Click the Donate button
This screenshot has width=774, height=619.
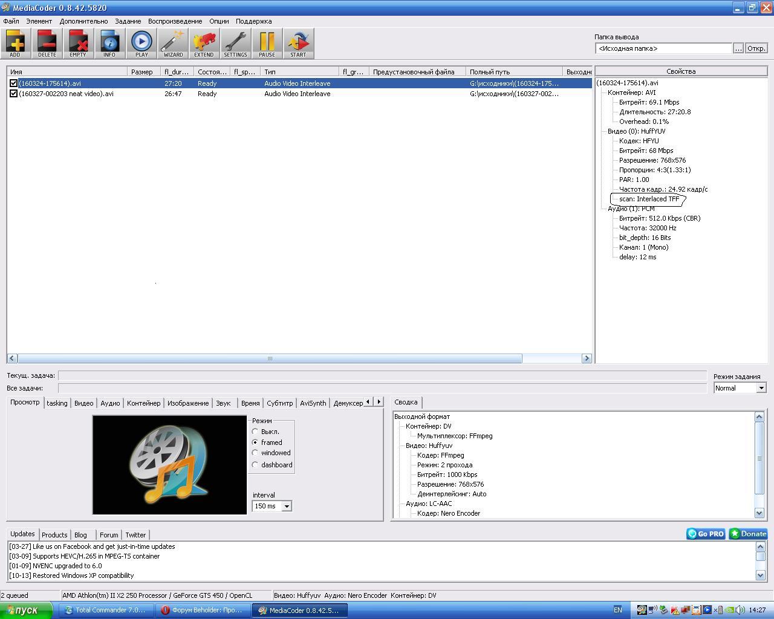[x=748, y=534]
